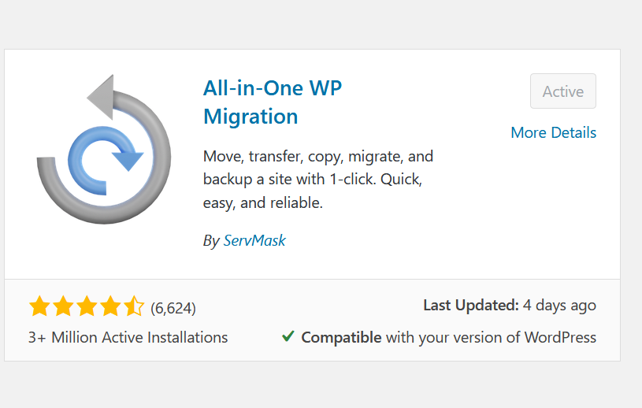The image size is (642, 408).
Task: Click the plugin description starting with Move, transfer
Action: pos(318,180)
